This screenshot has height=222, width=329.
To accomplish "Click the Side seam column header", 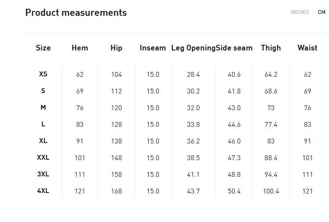I will click(234, 48).
